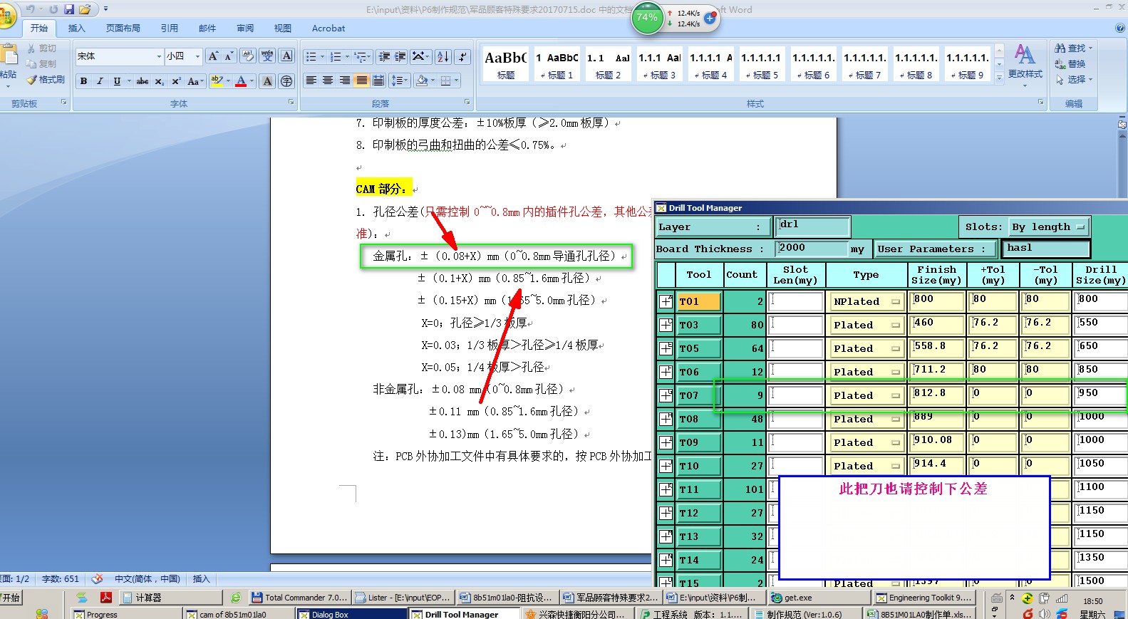1128x619 pixels.
Task: Open the Acrobat ribbon tab
Action: 328,28
